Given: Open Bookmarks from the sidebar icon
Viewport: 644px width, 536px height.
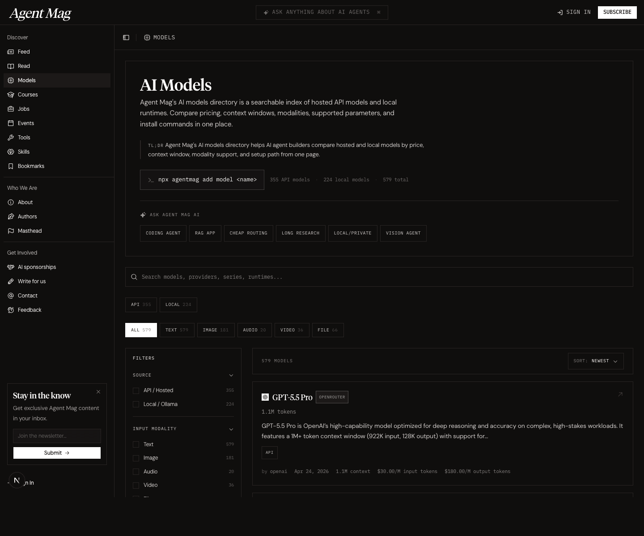Looking at the screenshot, I should pyautogui.click(x=11, y=166).
